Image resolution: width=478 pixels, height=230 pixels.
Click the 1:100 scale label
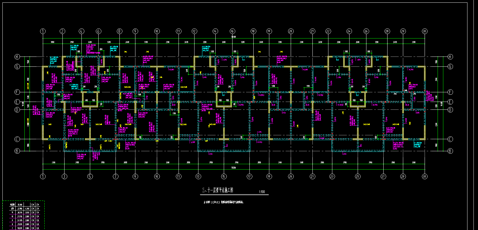point(262,192)
